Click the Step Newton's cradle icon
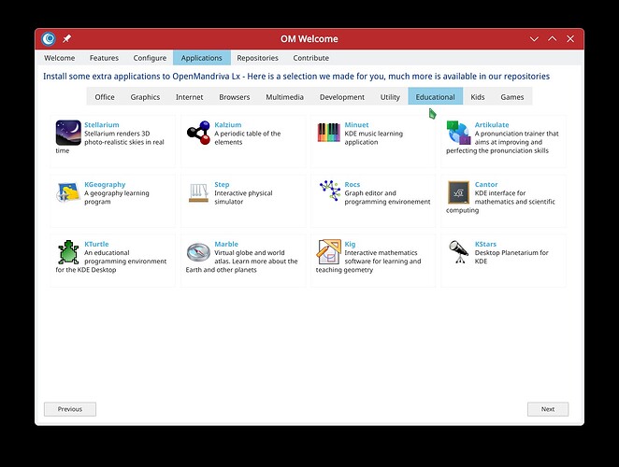 click(x=198, y=193)
